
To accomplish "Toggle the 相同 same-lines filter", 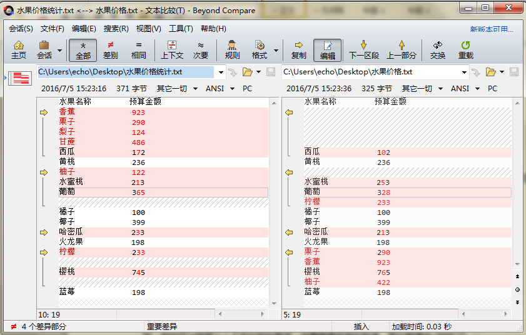I will pyautogui.click(x=139, y=50).
